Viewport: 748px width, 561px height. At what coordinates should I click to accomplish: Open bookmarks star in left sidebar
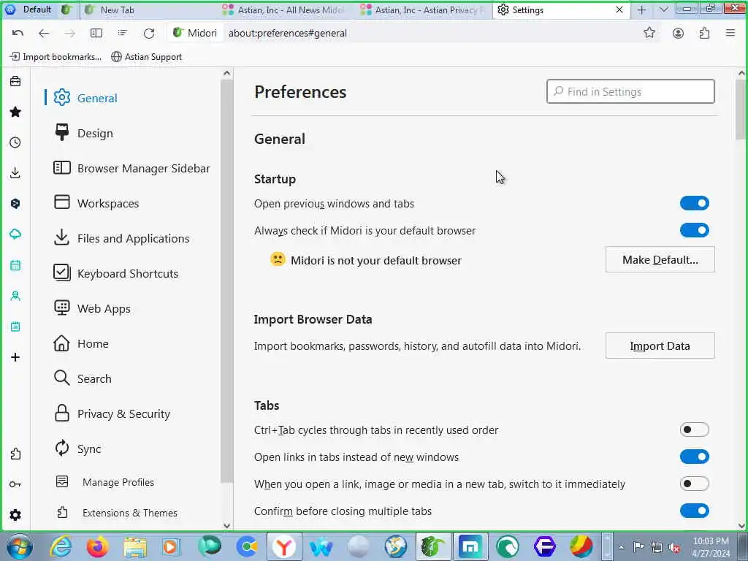coord(15,112)
